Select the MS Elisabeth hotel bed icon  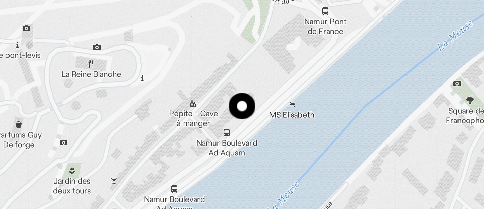point(292,104)
